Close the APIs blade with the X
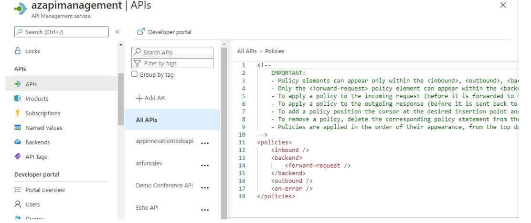531x223 pixels. click(503, 5)
